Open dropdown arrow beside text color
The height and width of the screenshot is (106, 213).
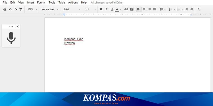(x=120, y=10)
